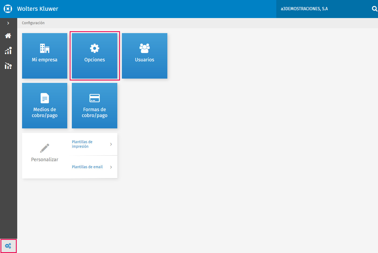Open the Plantillas de impresión link
The image size is (378, 253).
[x=82, y=144]
